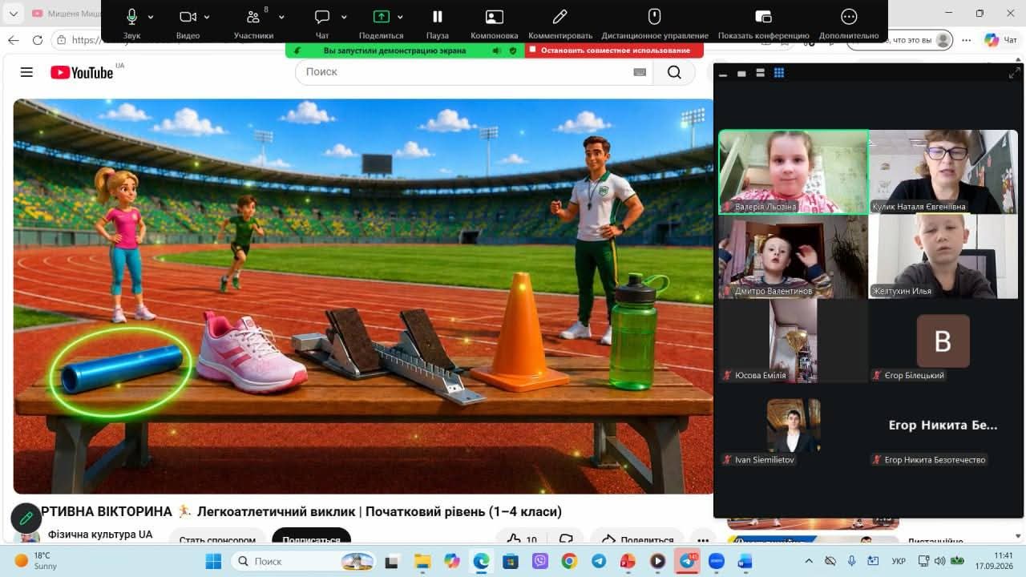The image size is (1026, 577).
Task: Toggle camera using Видео button
Action: [188, 17]
